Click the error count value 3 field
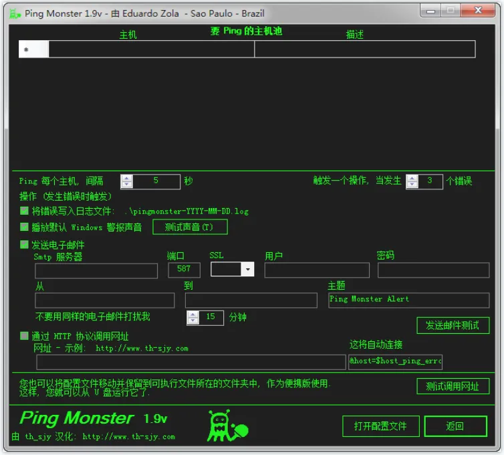The image size is (504, 455). [430, 181]
